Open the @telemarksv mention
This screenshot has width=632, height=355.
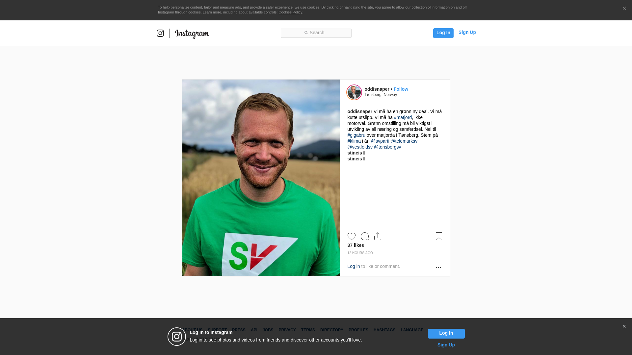coord(404,141)
